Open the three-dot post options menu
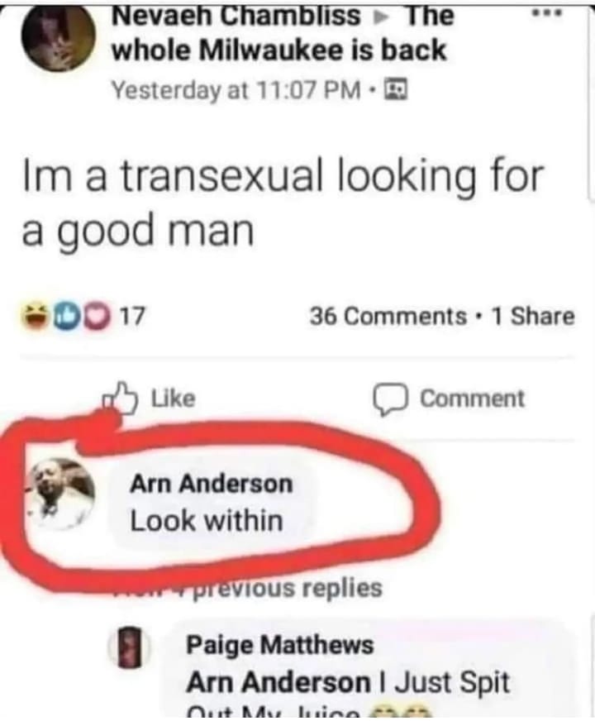 (547, 14)
